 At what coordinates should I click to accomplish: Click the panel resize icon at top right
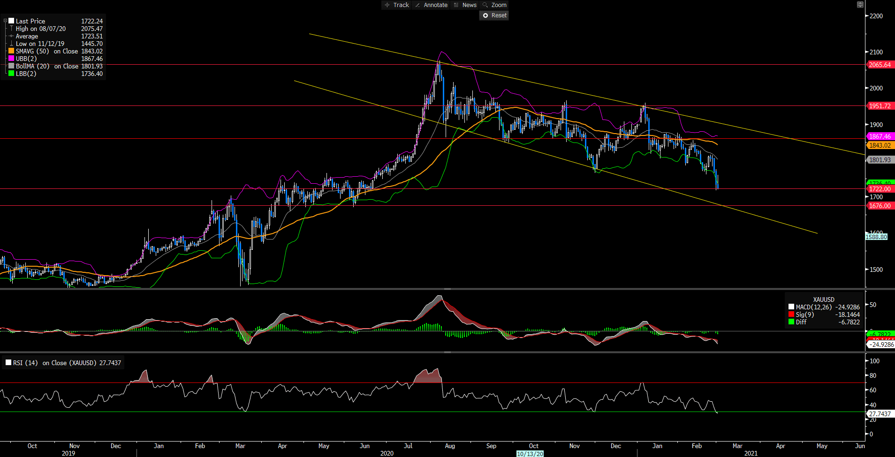tap(860, 5)
